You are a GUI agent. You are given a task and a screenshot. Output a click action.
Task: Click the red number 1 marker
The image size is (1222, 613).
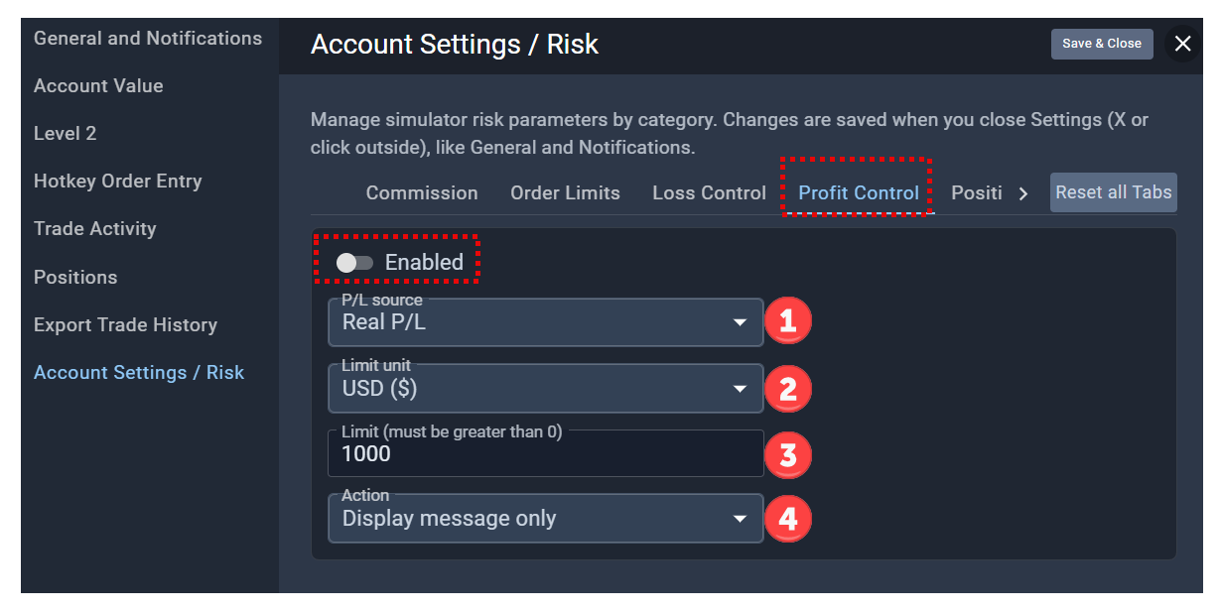pos(788,321)
